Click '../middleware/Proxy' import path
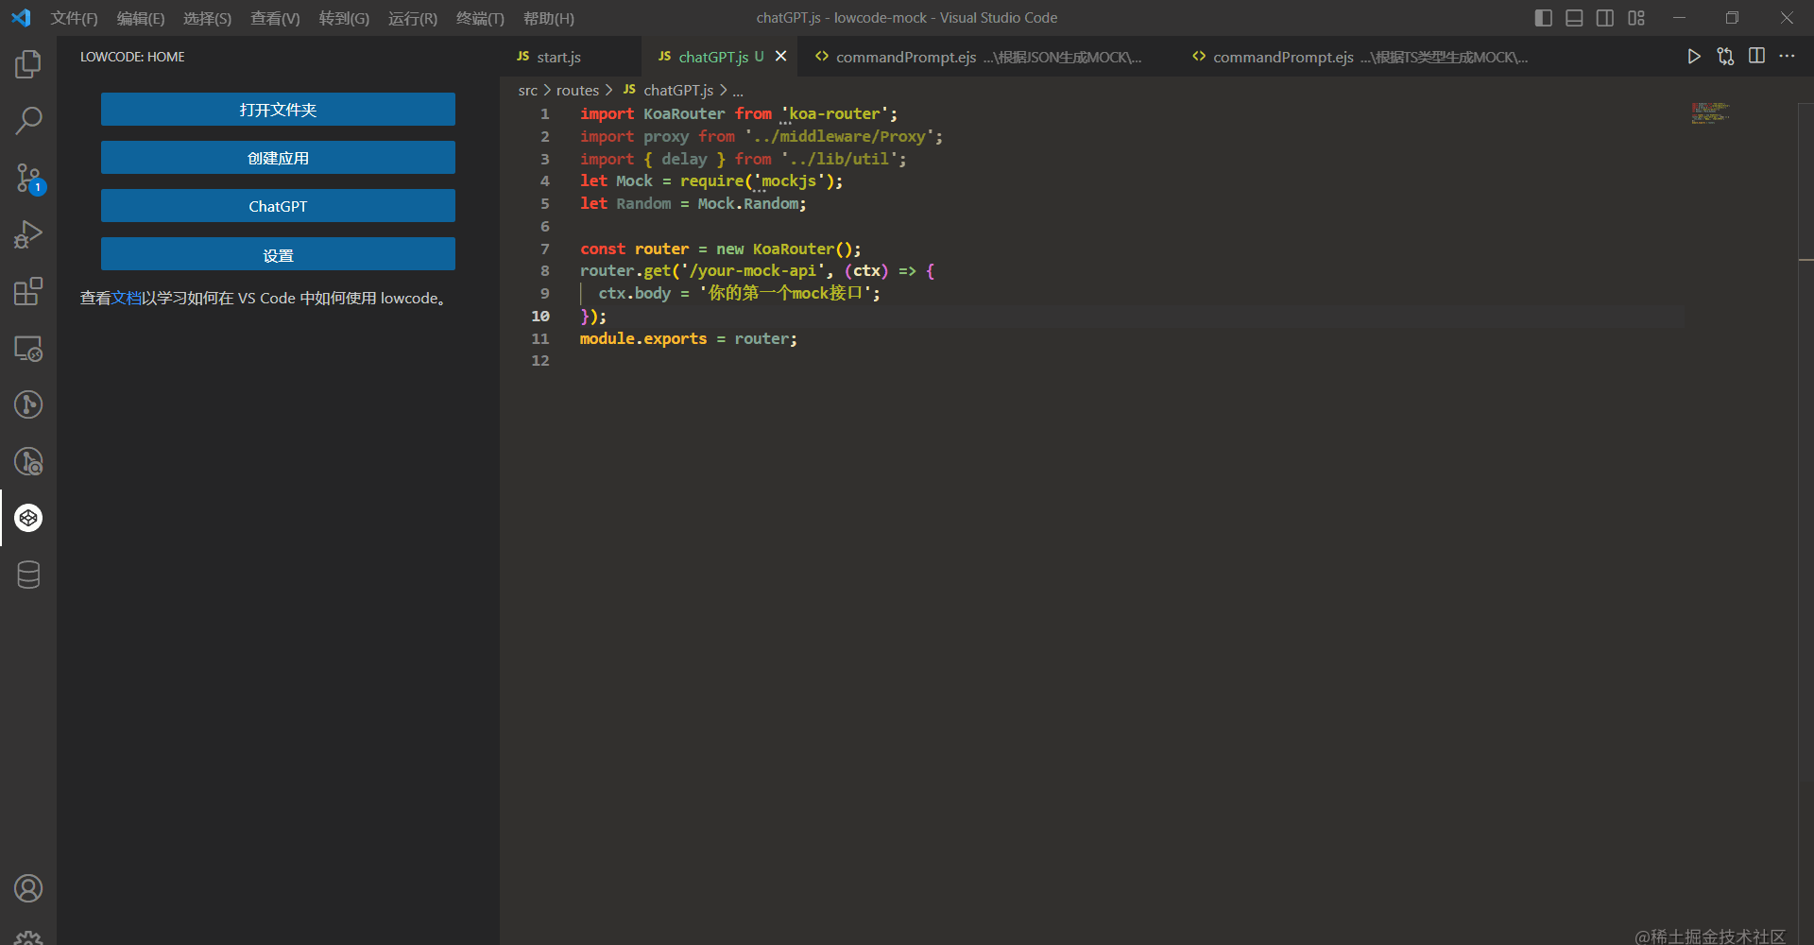Image resolution: width=1814 pixels, height=945 pixels. tap(839, 137)
